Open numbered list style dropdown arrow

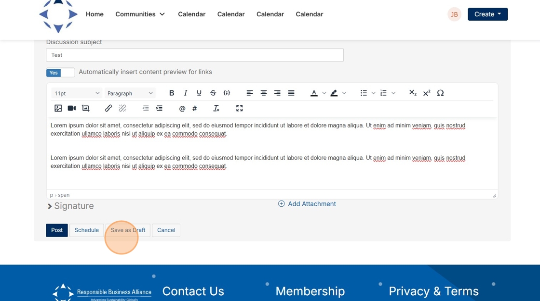click(393, 93)
